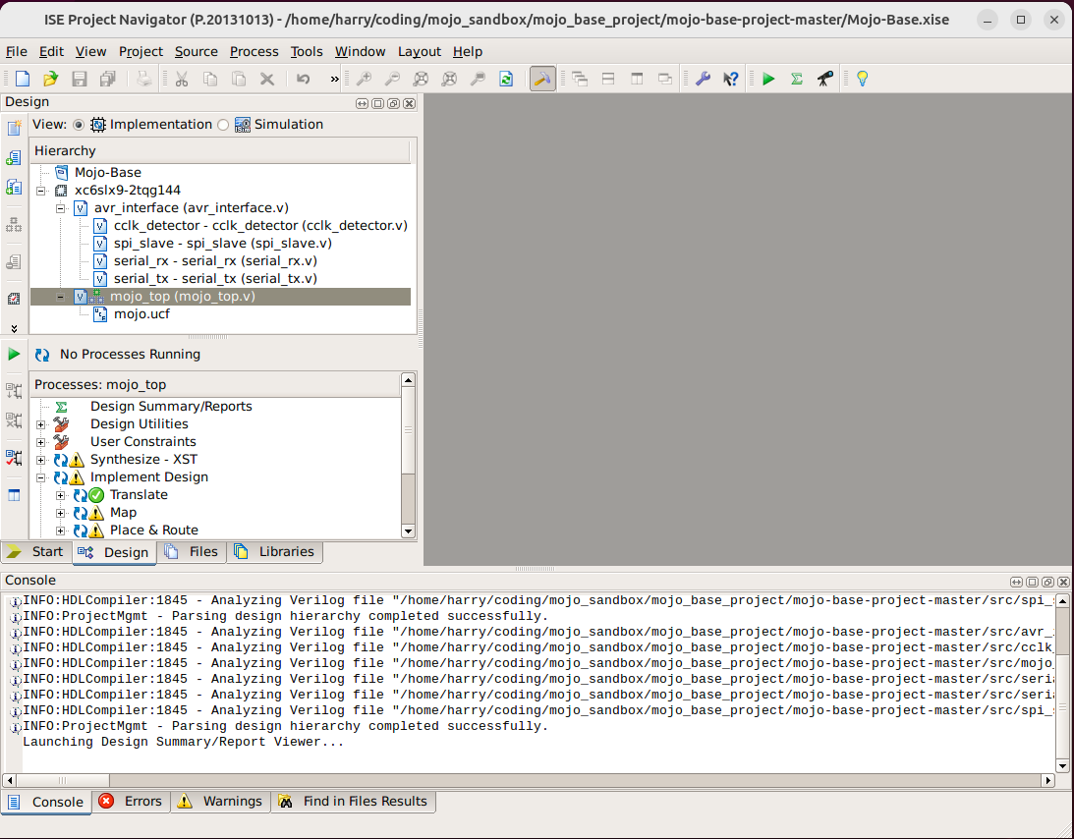This screenshot has height=839, width=1074.
Task: Switch to the Start tab
Action: point(36,552)
